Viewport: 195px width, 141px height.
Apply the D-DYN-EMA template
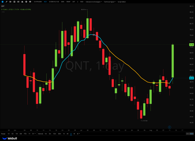tap(38, 2)
